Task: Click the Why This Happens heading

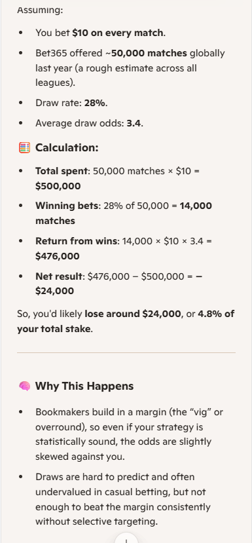Action: [x=84, y=386]
